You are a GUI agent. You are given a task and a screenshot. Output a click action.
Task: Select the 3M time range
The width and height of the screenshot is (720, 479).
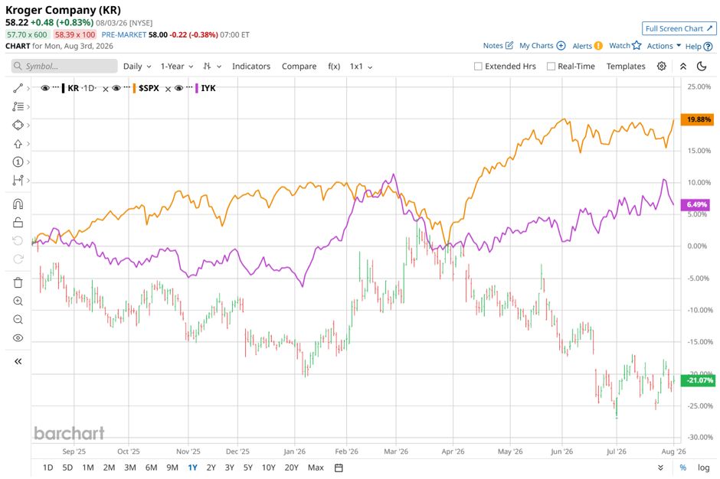(x=130, y=468)
